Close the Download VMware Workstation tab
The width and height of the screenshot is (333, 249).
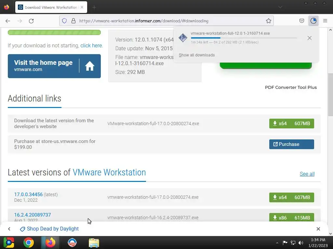[82, 7]
